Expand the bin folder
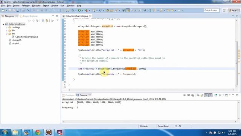The image size is (241, 136). coord(7,31)
